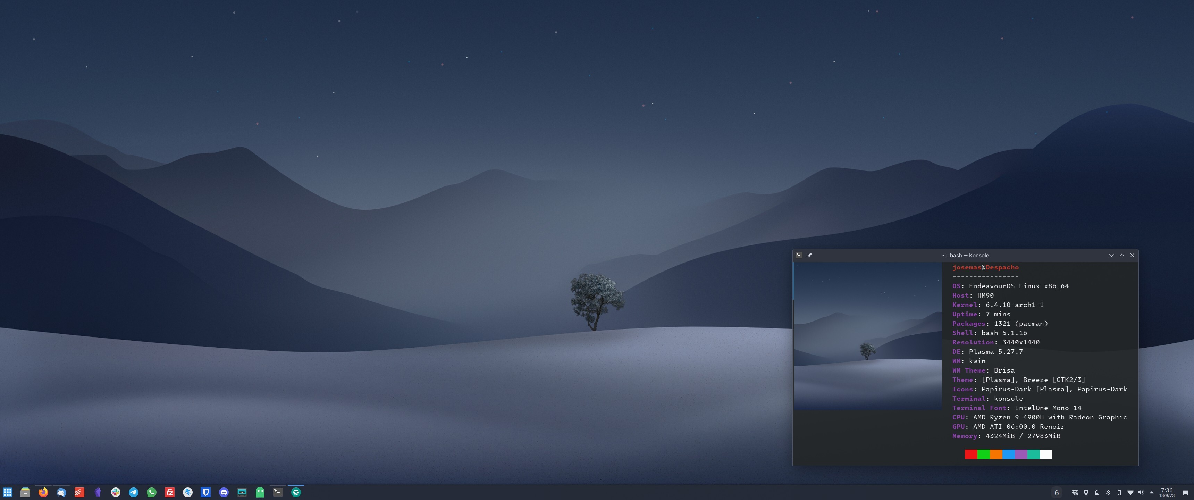This screenshot has height=500, width=1194.
Task: Click the Dropbox tray icon
Action: pyautogui.click(x=1075, y=493)
